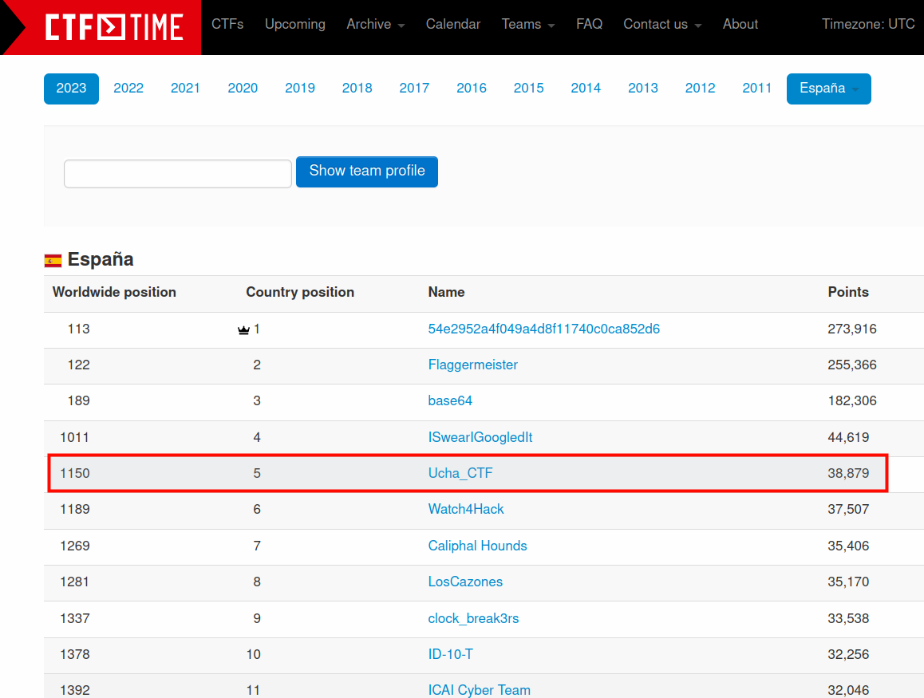924x698 pixels.
Task: Select the 2016 year tab
Action: (472, 89)
